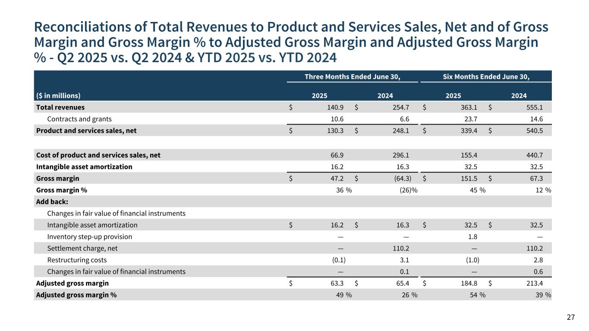Click the 'Settlement charge, net' row label

82,248
